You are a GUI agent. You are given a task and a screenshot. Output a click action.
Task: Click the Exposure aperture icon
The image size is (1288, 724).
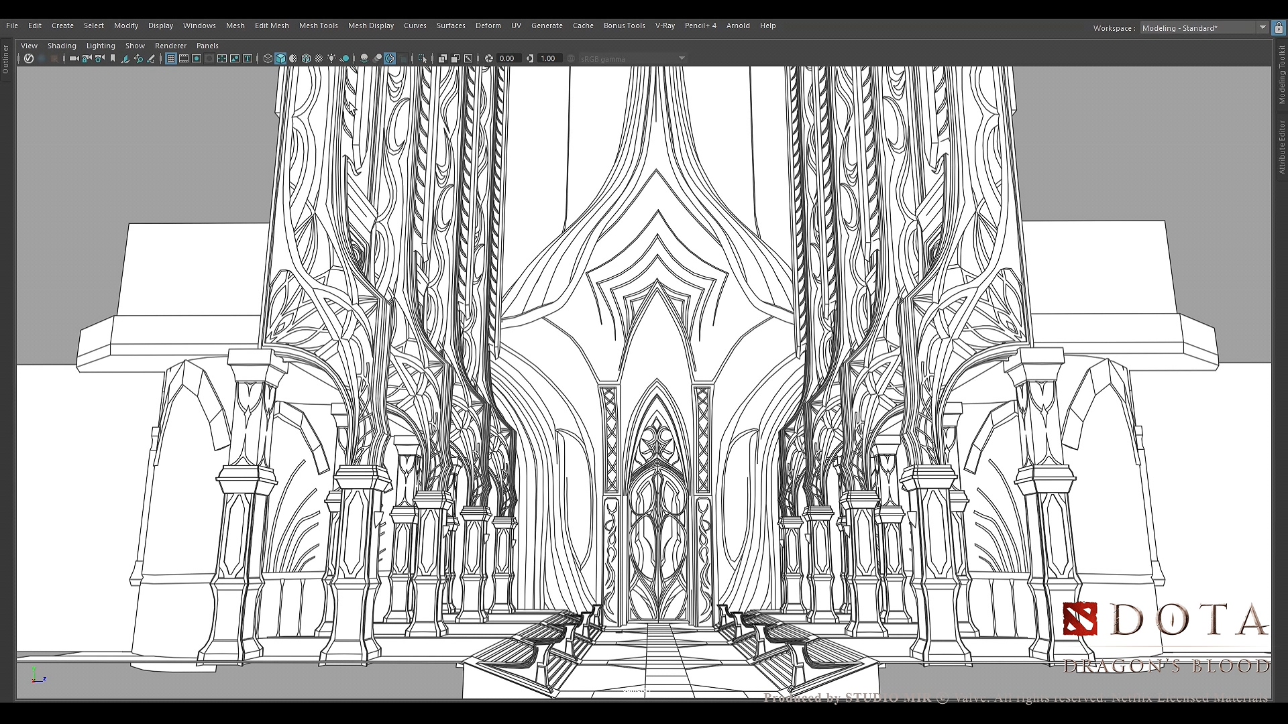click(x=489, y=58)
